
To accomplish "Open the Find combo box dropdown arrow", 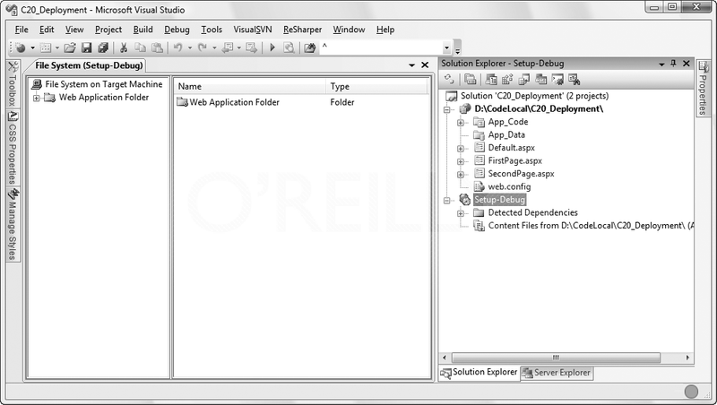I will [446, 47].
